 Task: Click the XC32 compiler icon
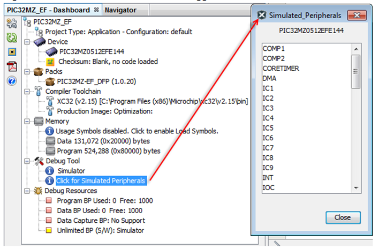pos(50,101)
